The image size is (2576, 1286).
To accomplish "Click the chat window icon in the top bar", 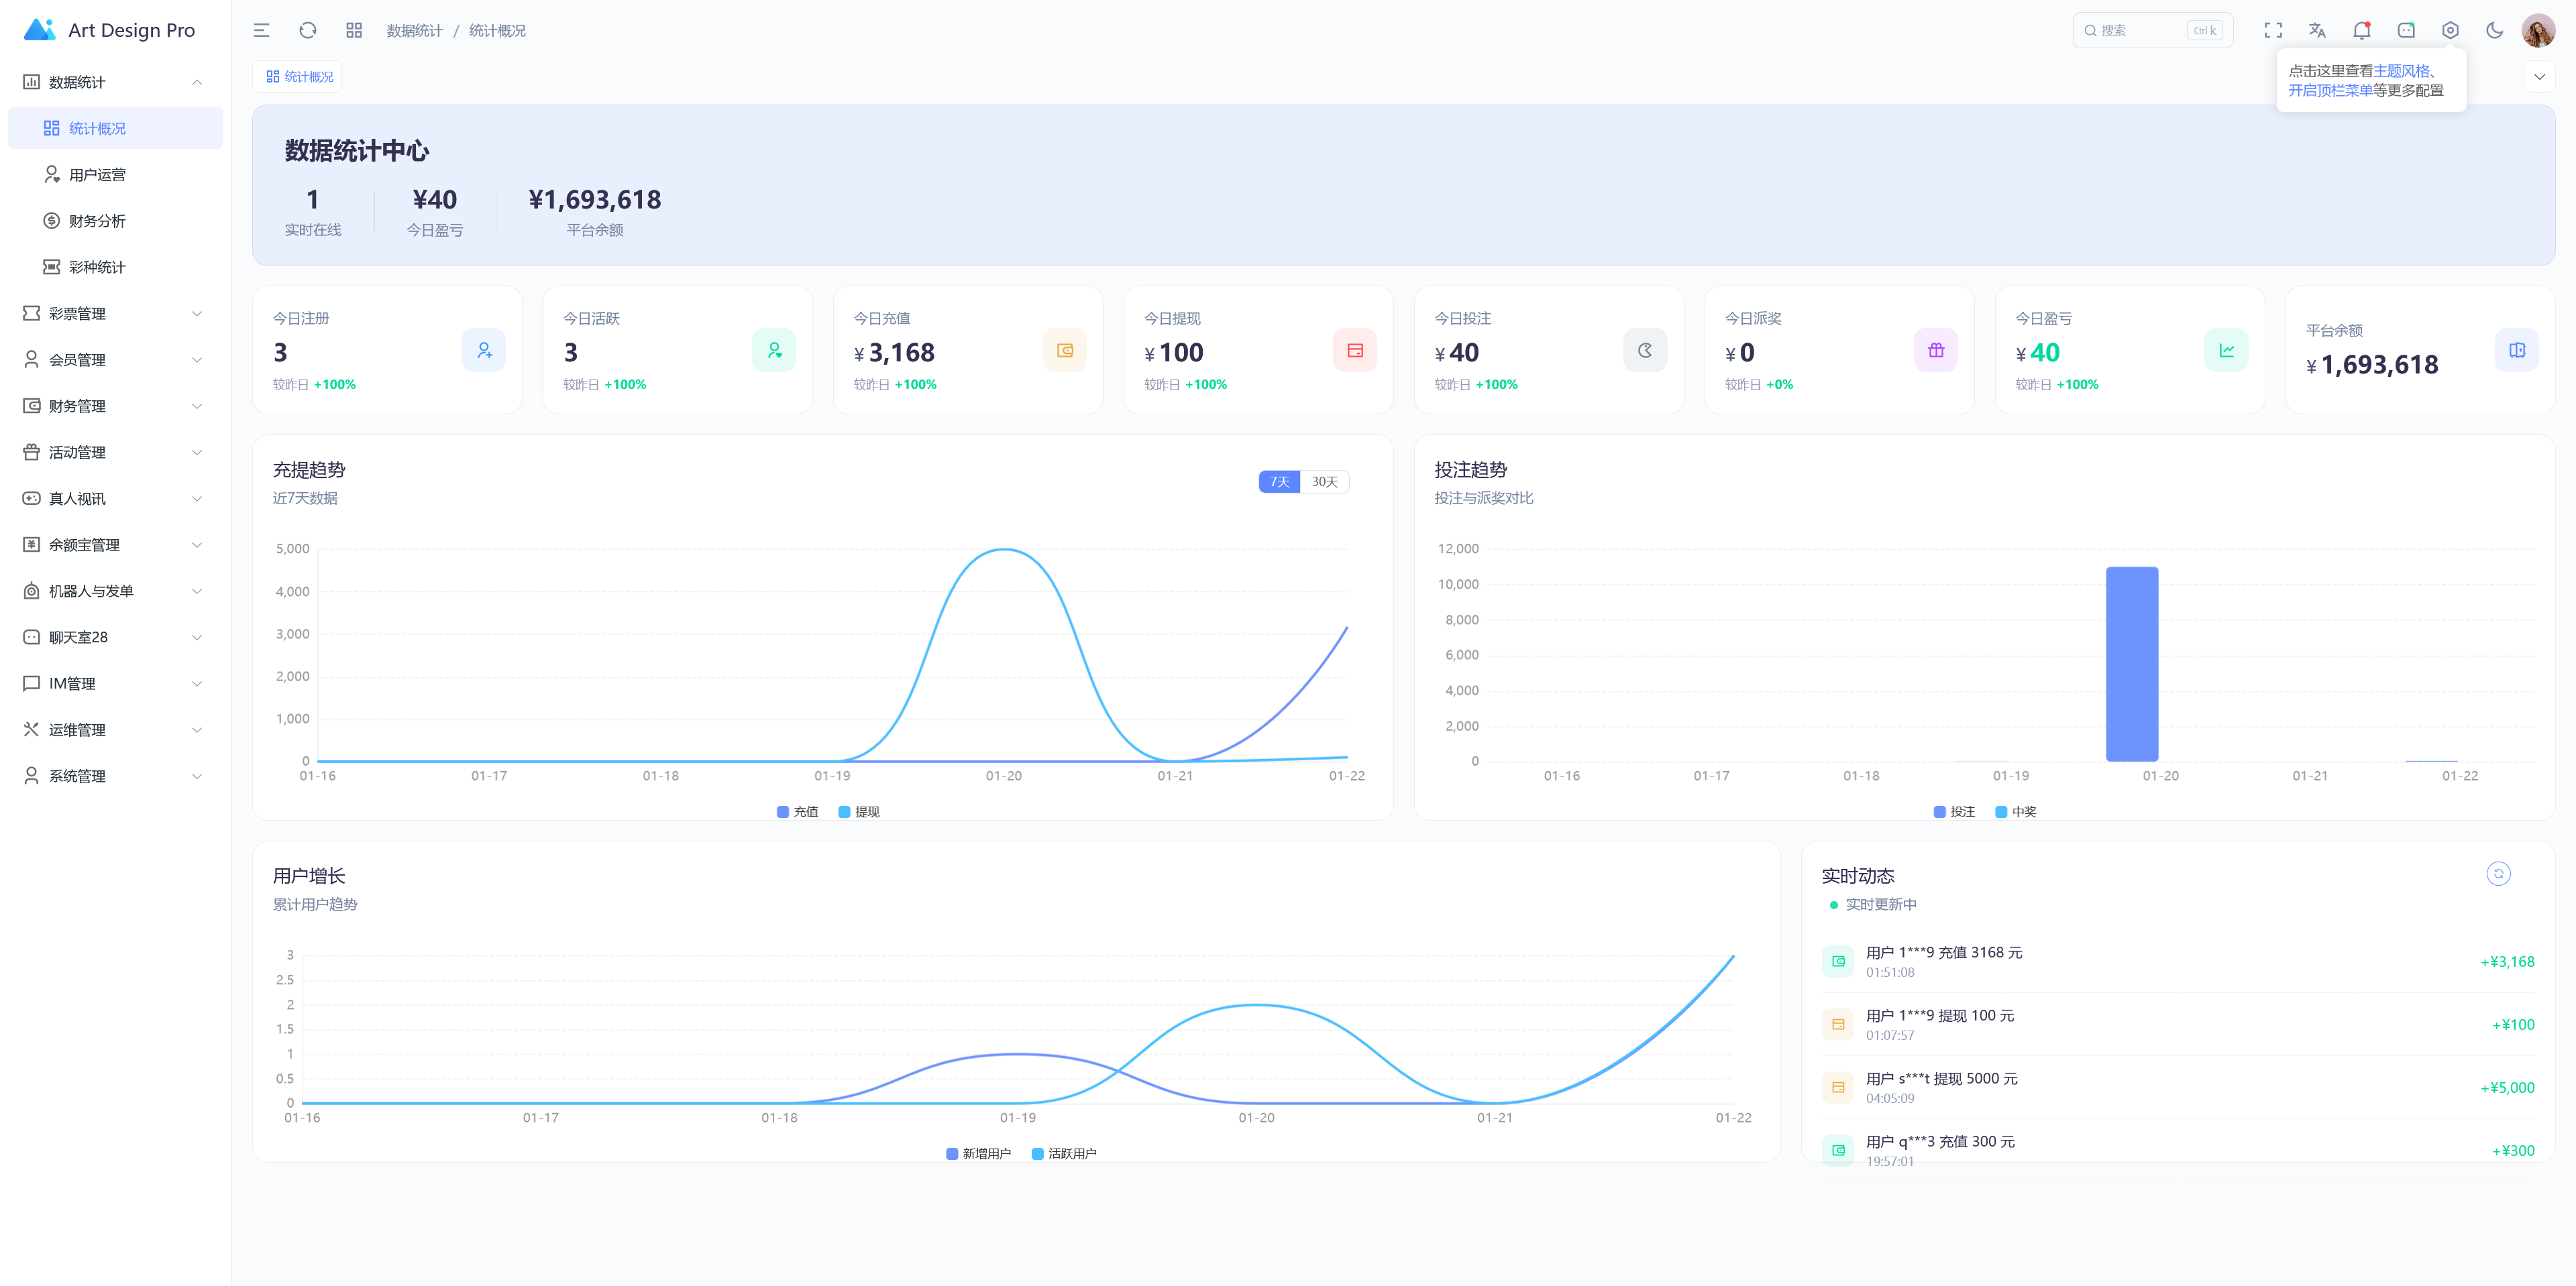I will [x=2406, y=30].
